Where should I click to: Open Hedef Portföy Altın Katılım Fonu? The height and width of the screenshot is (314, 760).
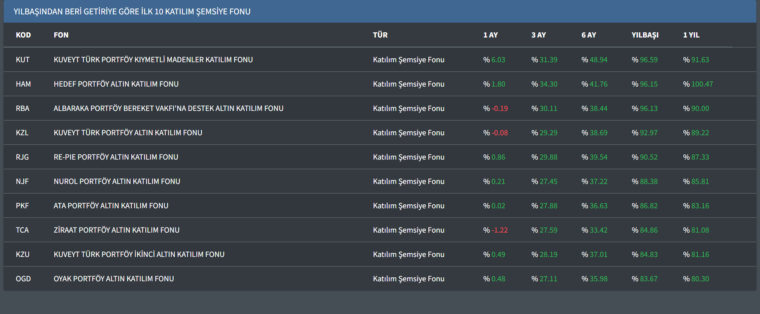click(116, 84)
